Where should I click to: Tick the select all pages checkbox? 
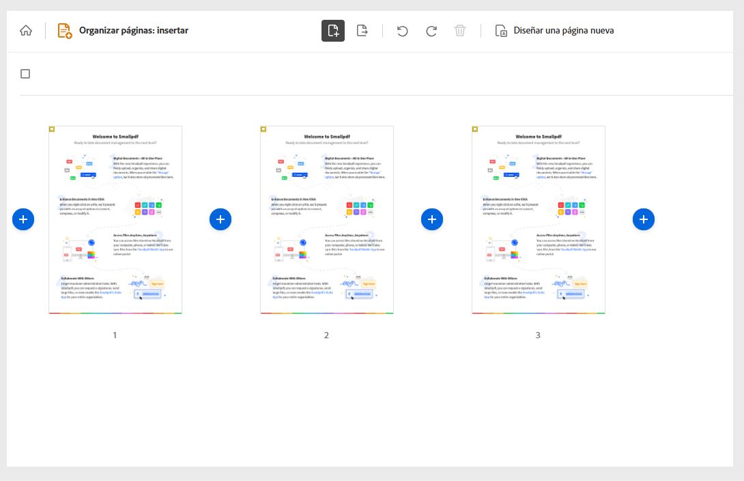click(25, 74)
